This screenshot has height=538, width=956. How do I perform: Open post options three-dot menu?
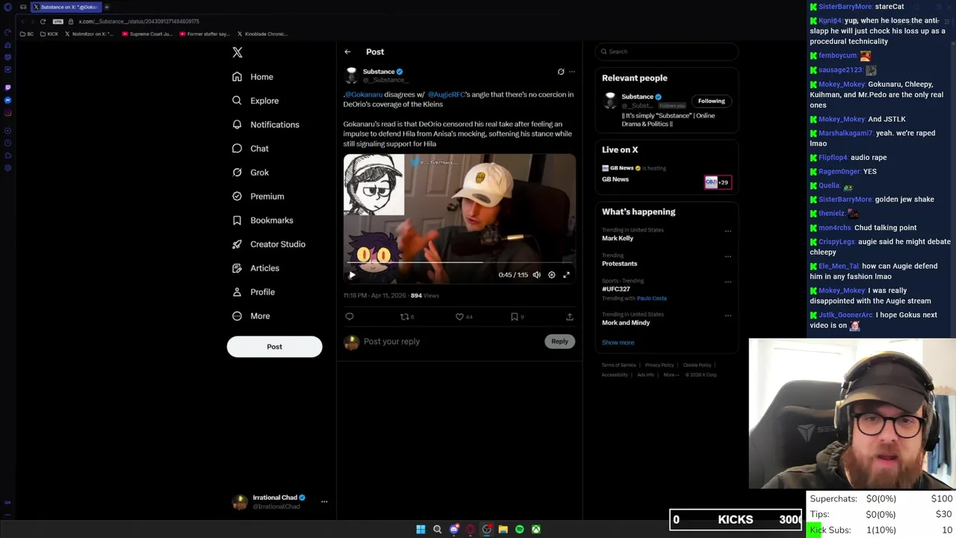click(x=572, y=72)
